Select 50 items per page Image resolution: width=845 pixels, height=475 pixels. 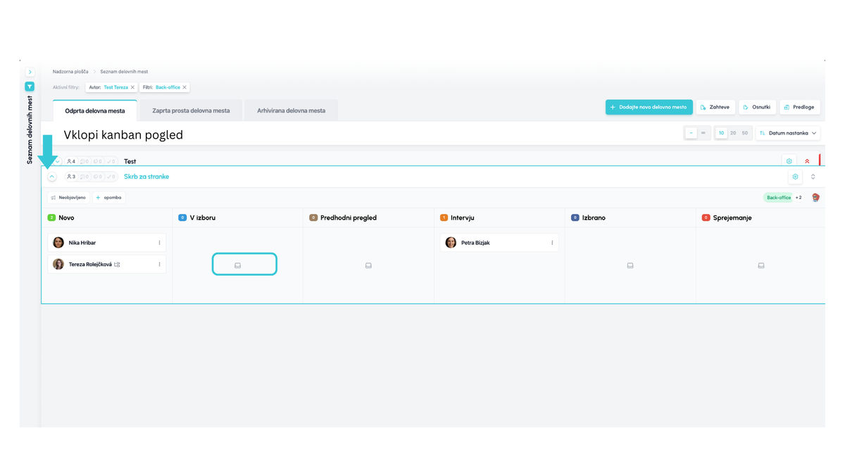coord(745,133)
